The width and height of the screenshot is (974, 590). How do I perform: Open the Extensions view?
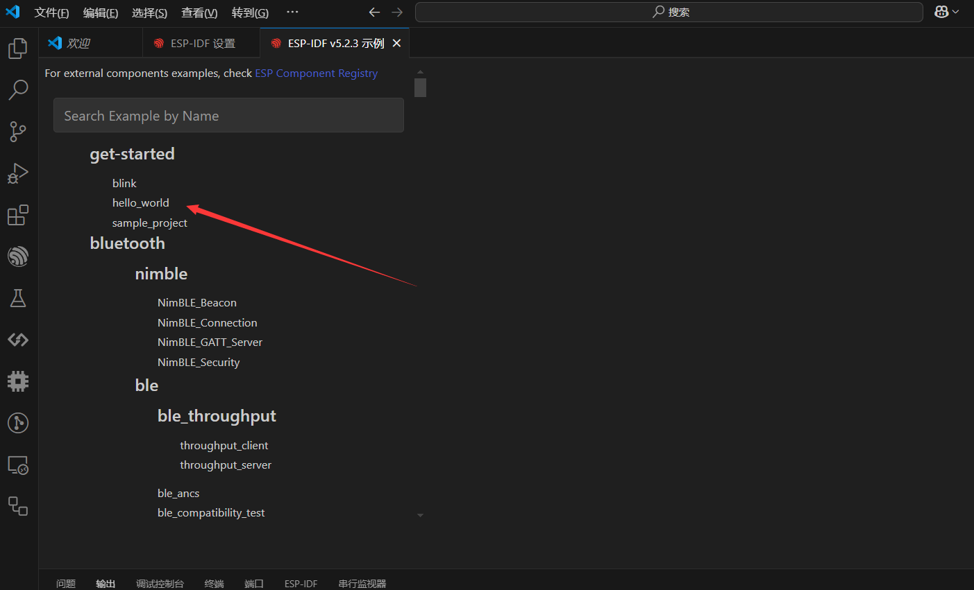[x=18, y=215]
